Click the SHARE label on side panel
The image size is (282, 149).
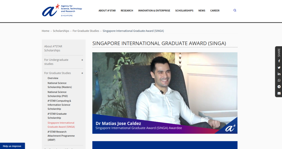click(x=279, y=53)
